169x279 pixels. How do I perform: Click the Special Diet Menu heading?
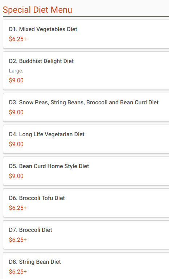coord(37,10)
